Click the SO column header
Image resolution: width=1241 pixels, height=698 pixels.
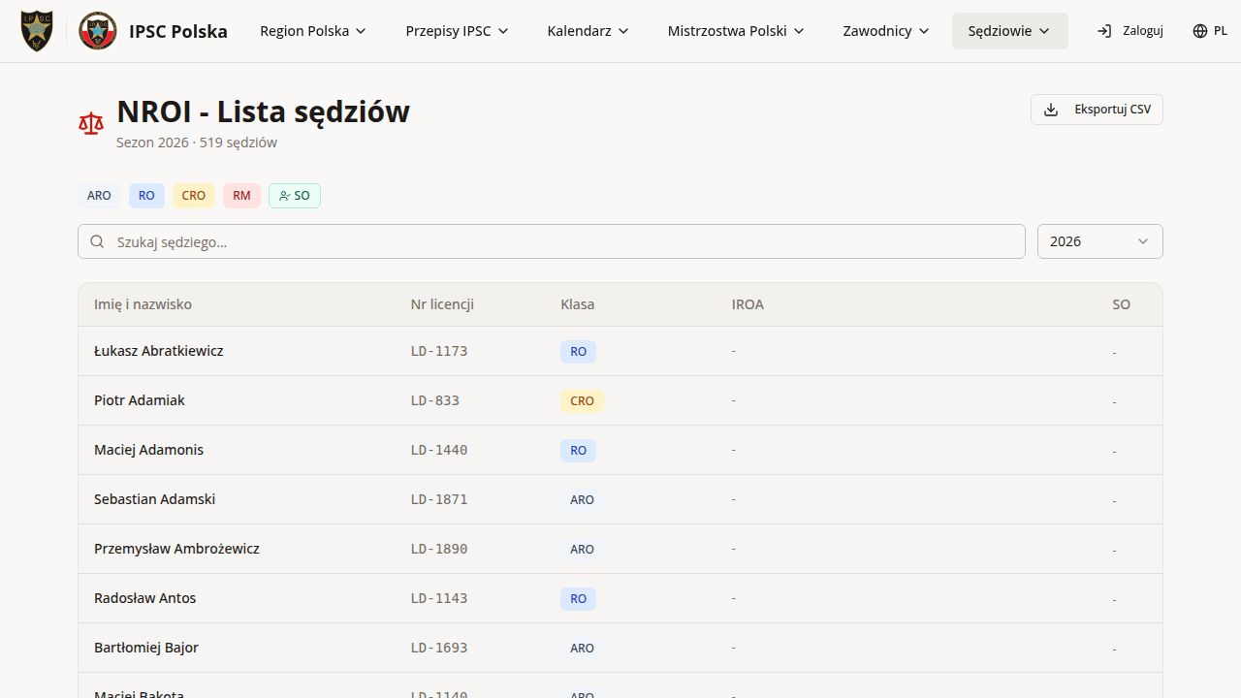point(1122,304)
